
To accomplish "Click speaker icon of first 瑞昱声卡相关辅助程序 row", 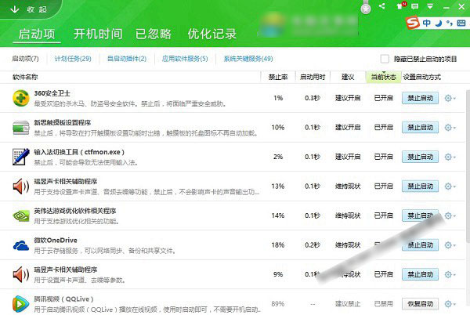I will tap(20, 186).
